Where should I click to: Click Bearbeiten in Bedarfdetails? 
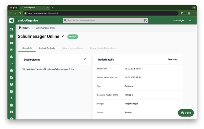(x=172, y=59)
